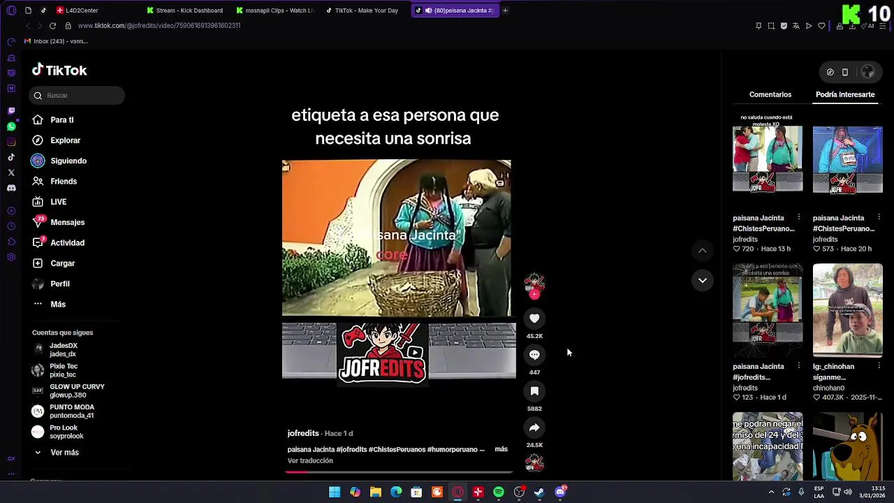The image size is (894, 503).
Task: Open comments via speech bubble icon
Action: (534, 355)
